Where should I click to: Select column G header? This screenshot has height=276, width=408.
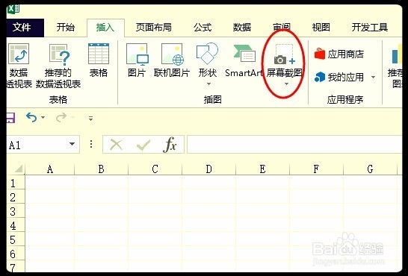(x=371, y=169)
